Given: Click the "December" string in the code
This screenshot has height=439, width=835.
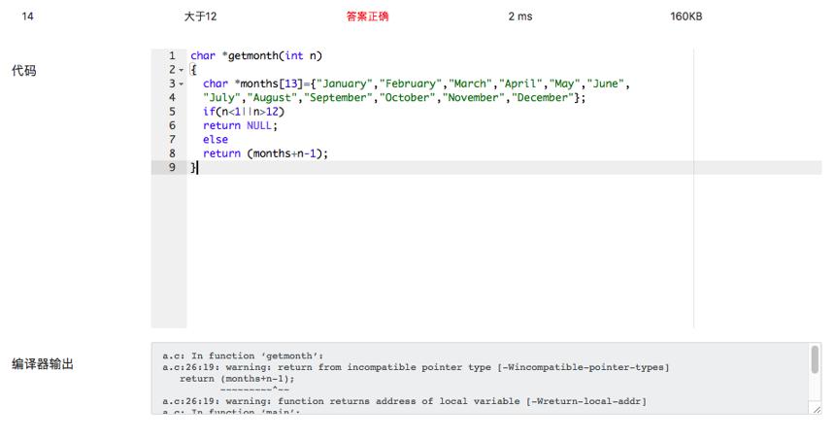Looking at the screenshot, I should pos(543,97).
